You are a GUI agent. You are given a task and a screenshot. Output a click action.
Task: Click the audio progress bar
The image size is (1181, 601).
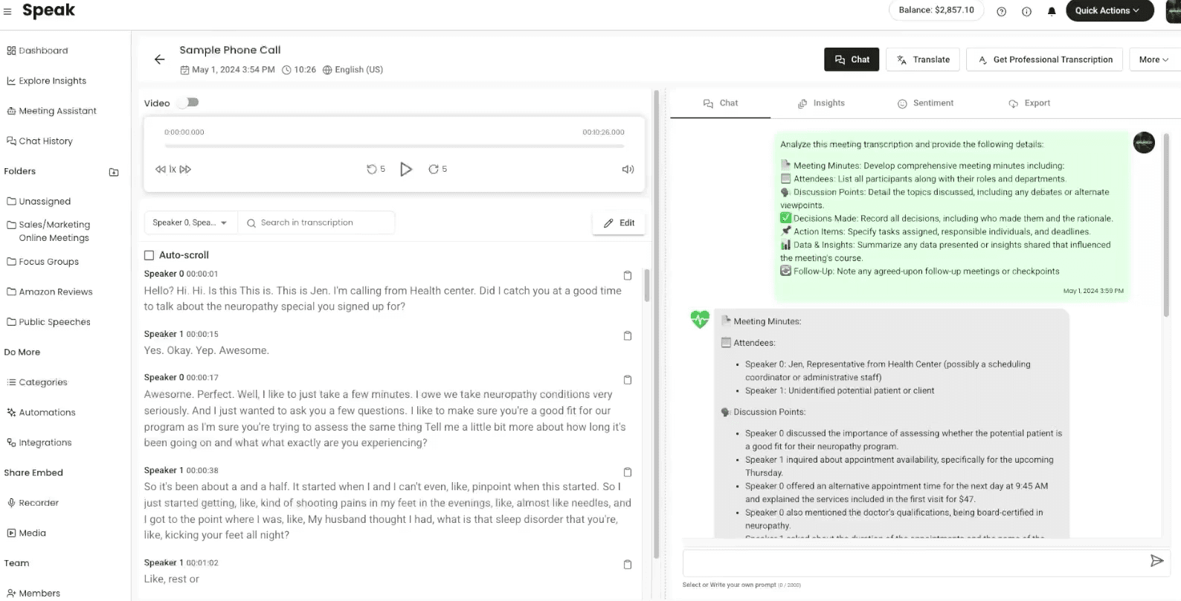[394, 147]
